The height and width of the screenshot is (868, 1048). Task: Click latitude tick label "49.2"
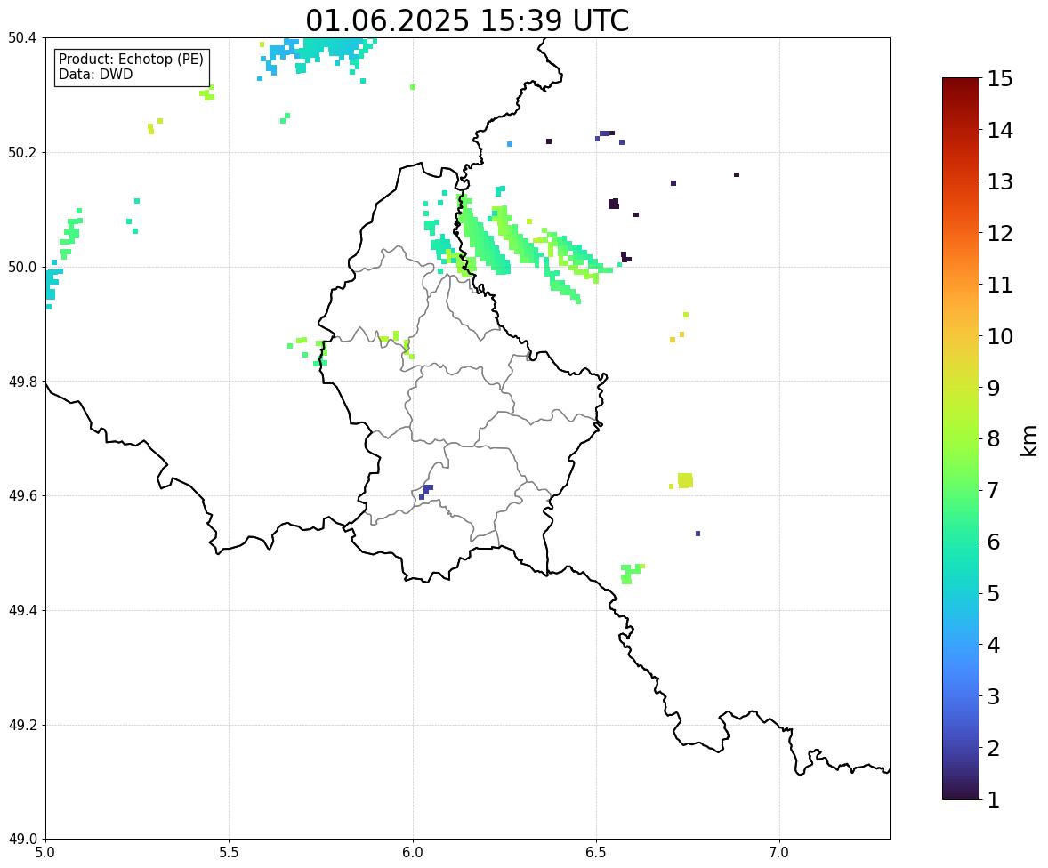pyautogui.click(x=22, y=725)
